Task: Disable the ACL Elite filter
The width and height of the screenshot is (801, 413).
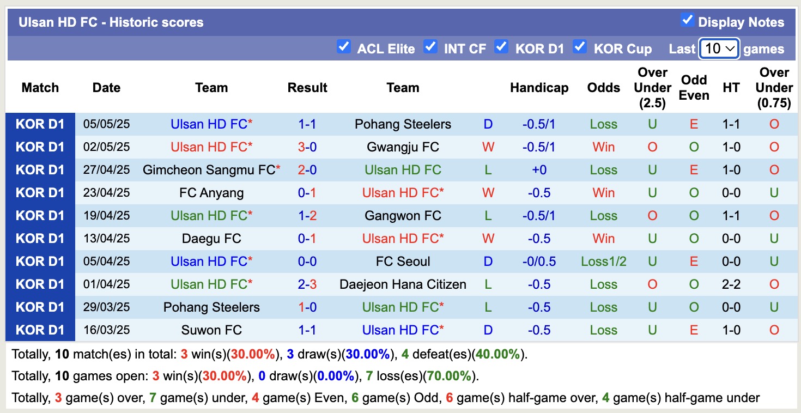Action: 343,47
